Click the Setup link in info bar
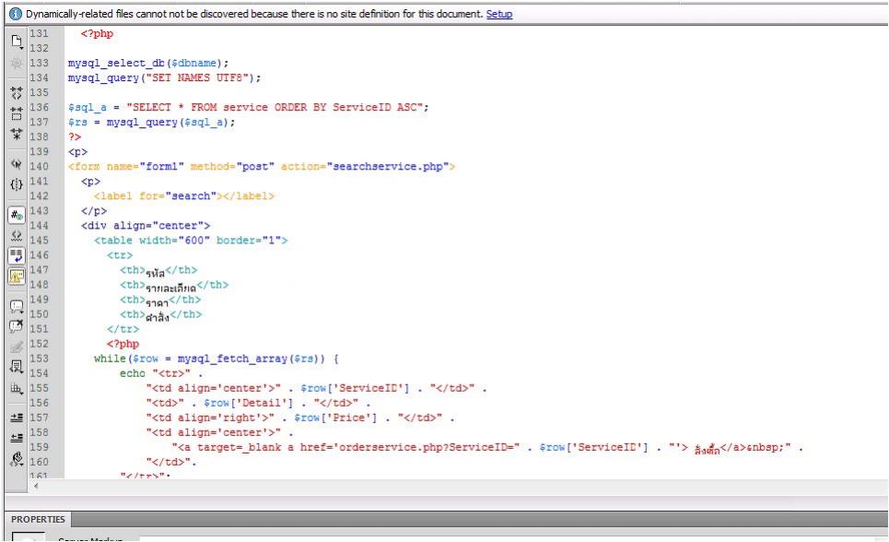 pos(499,14)
